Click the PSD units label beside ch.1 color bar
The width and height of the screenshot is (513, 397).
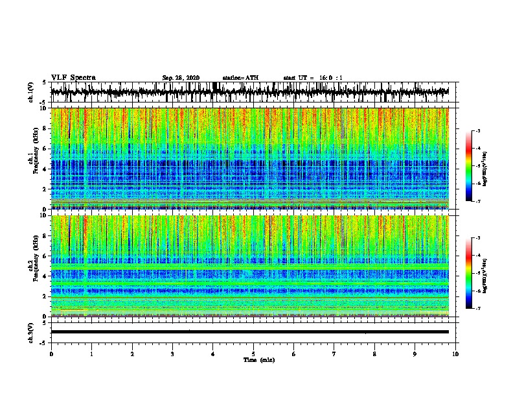click(x=485, y=169)
